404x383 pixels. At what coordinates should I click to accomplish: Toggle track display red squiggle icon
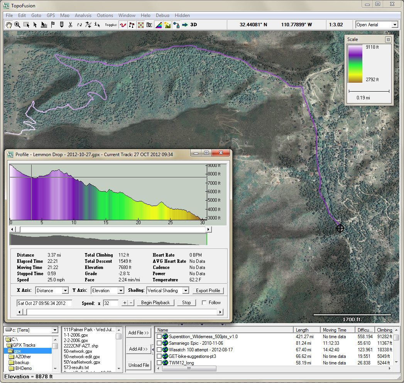123,25
